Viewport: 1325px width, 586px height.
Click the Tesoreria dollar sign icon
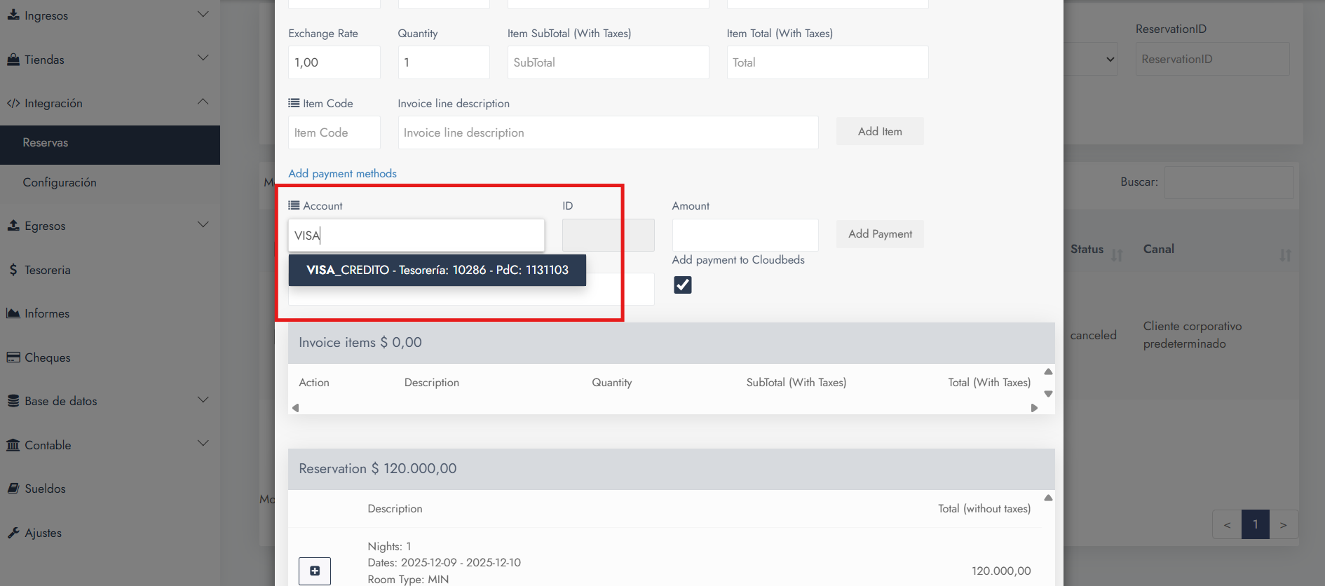(x=13, y=270)
